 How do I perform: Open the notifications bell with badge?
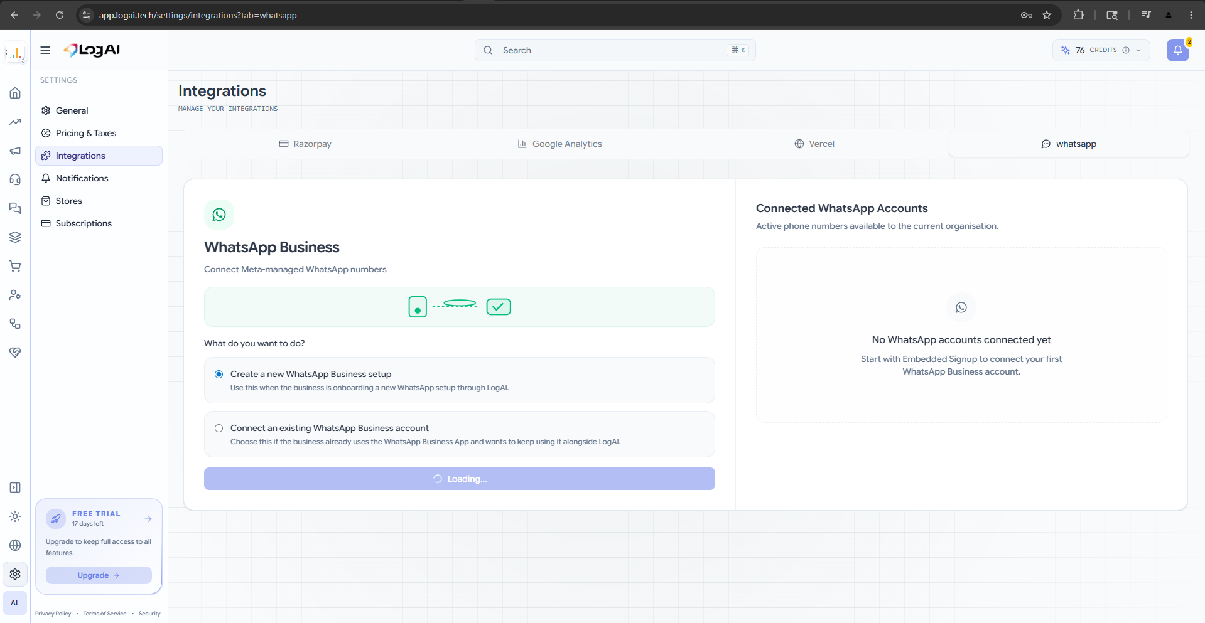[1178, 50]
